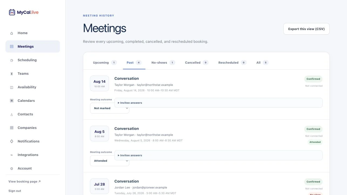Switch to the Upcoming tab
Viewport: 347px width, 195px height.
click(105, 63)
